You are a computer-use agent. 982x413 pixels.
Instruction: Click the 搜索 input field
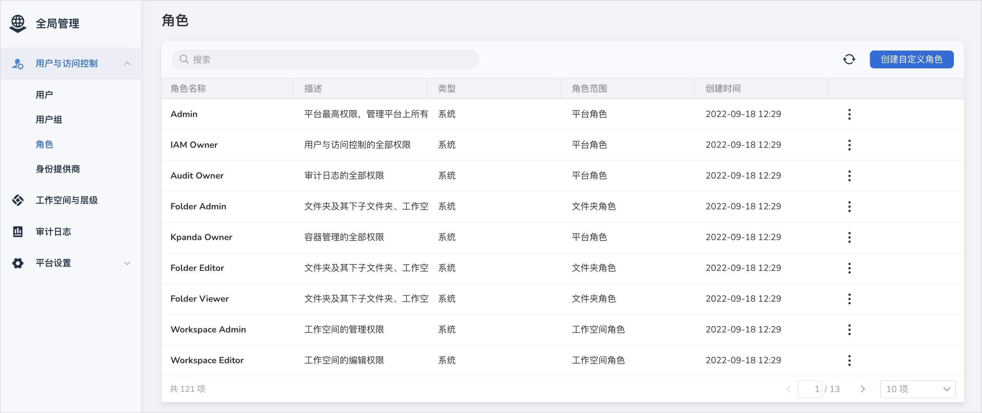pos(325,59)
